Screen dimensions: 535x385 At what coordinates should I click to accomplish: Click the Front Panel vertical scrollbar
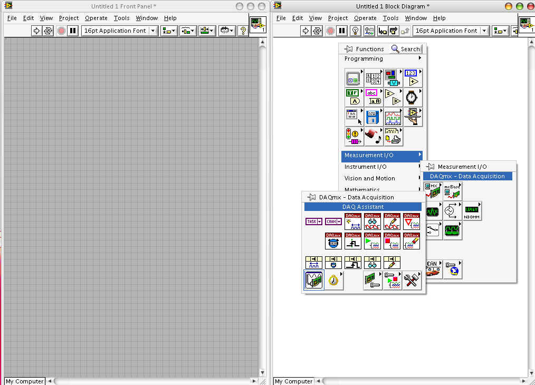coord(262,207)
